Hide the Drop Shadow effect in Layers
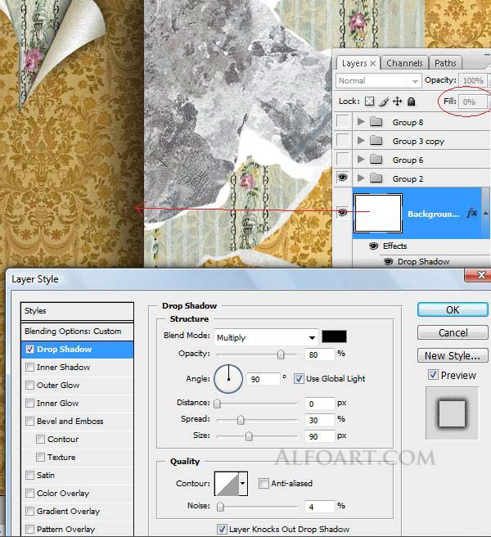The width and height of the screenshot is (491, 537). 388,262
